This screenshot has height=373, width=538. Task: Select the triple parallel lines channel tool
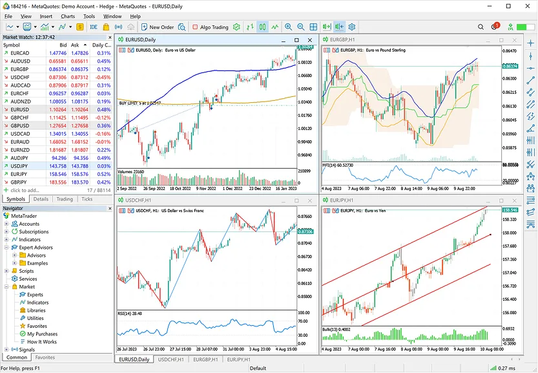click(530, 104)
